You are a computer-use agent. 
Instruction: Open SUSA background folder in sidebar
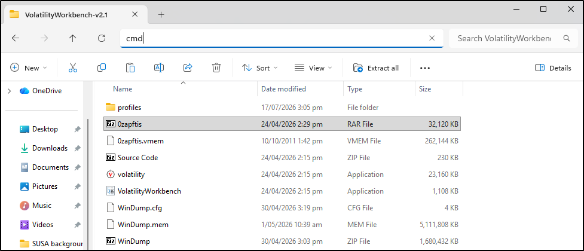51,244
